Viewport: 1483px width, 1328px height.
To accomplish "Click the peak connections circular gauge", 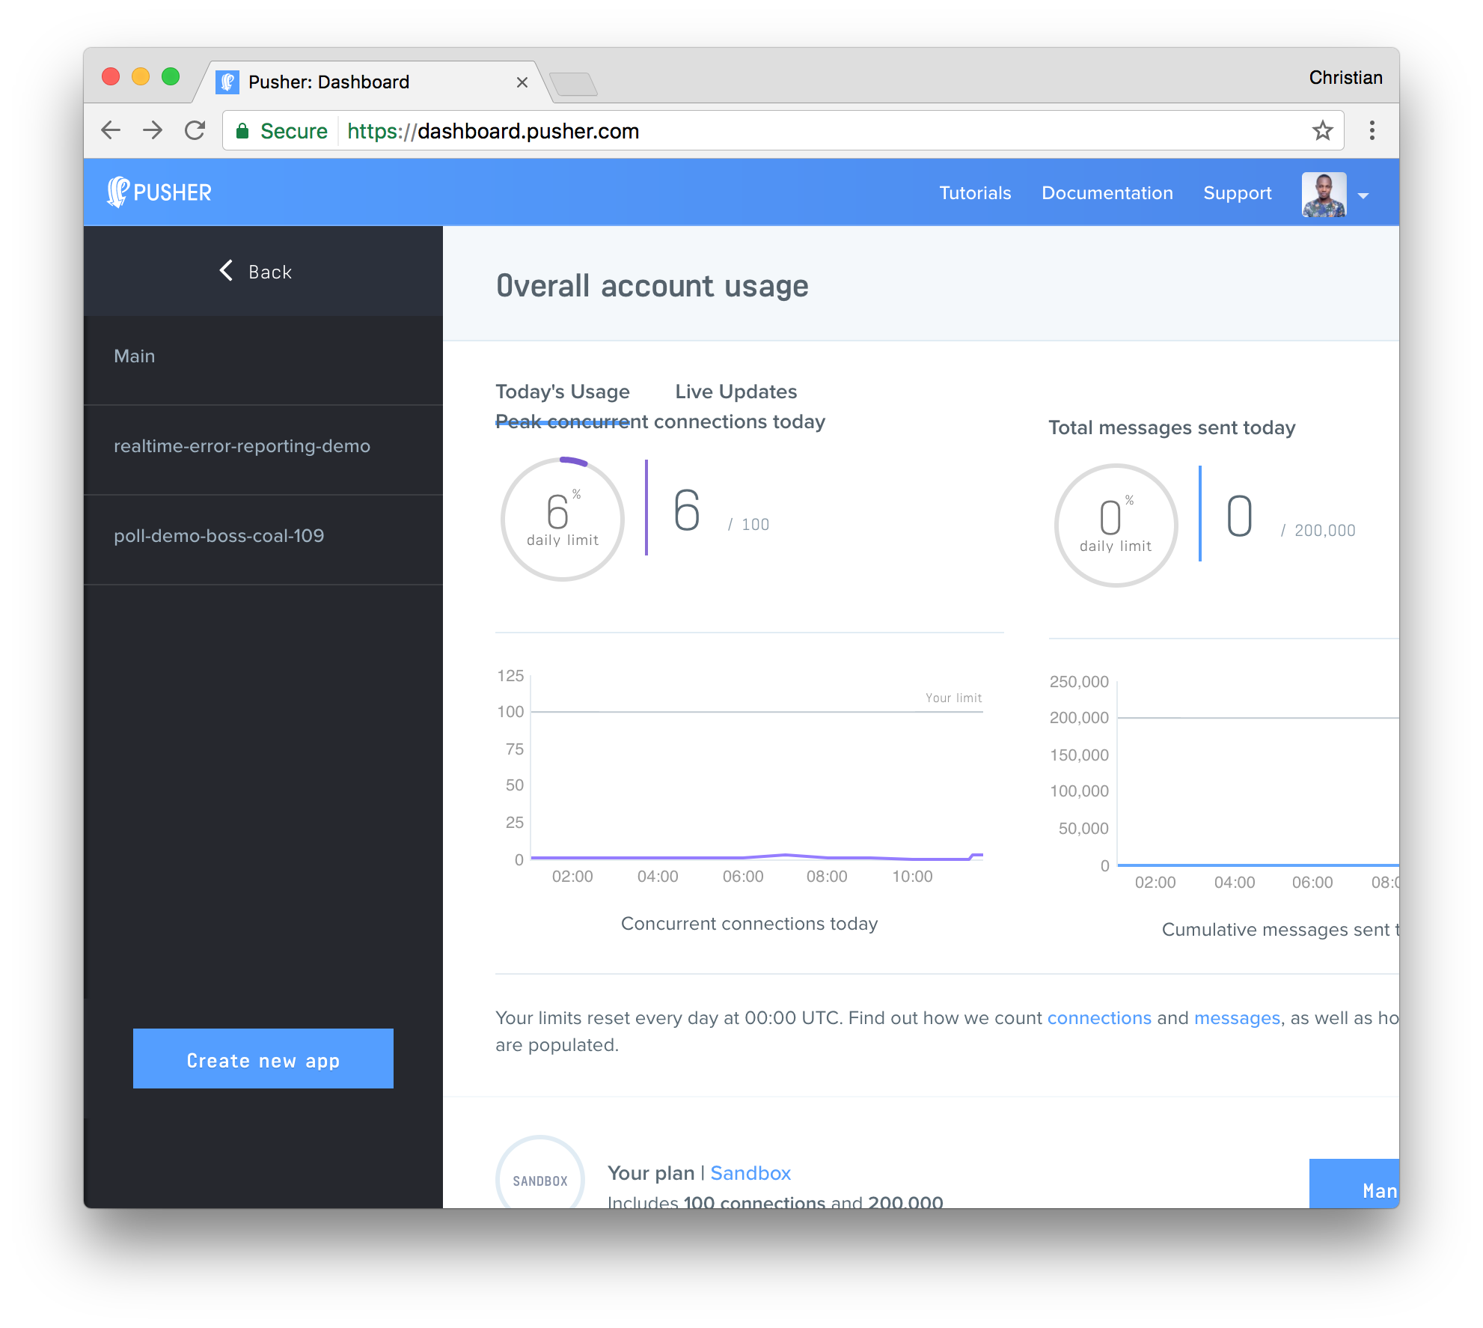I will pyautogui.click(x=563, y=519).
